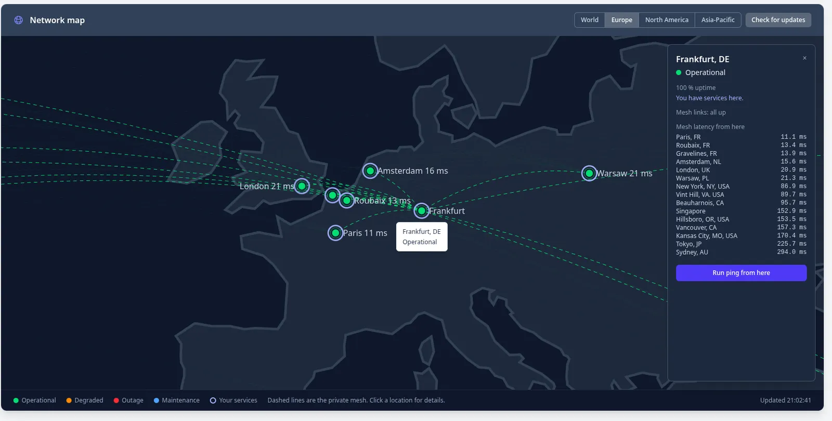Select the Gravelines node marker left of Roubaix
832x421 pixels.
(x=332, y=195)
